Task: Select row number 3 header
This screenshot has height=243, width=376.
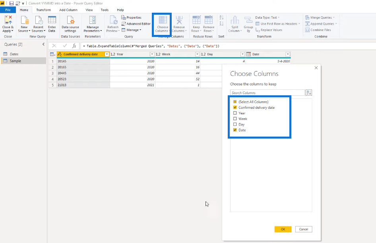Action: (52, 73)
